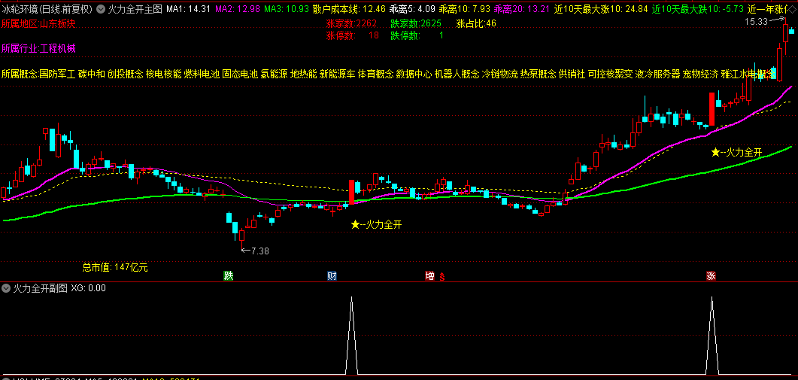Click the dark red 涨 event marker
The height and width of the screenshot is (380, 798).
711,276
